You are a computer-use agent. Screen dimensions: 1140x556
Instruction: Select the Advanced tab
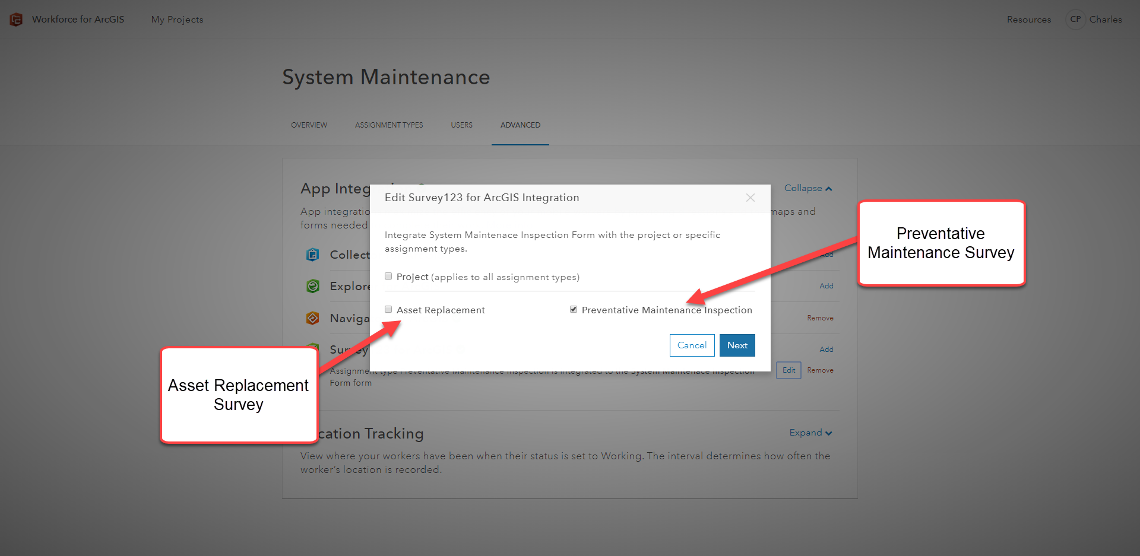pos(520,125)
